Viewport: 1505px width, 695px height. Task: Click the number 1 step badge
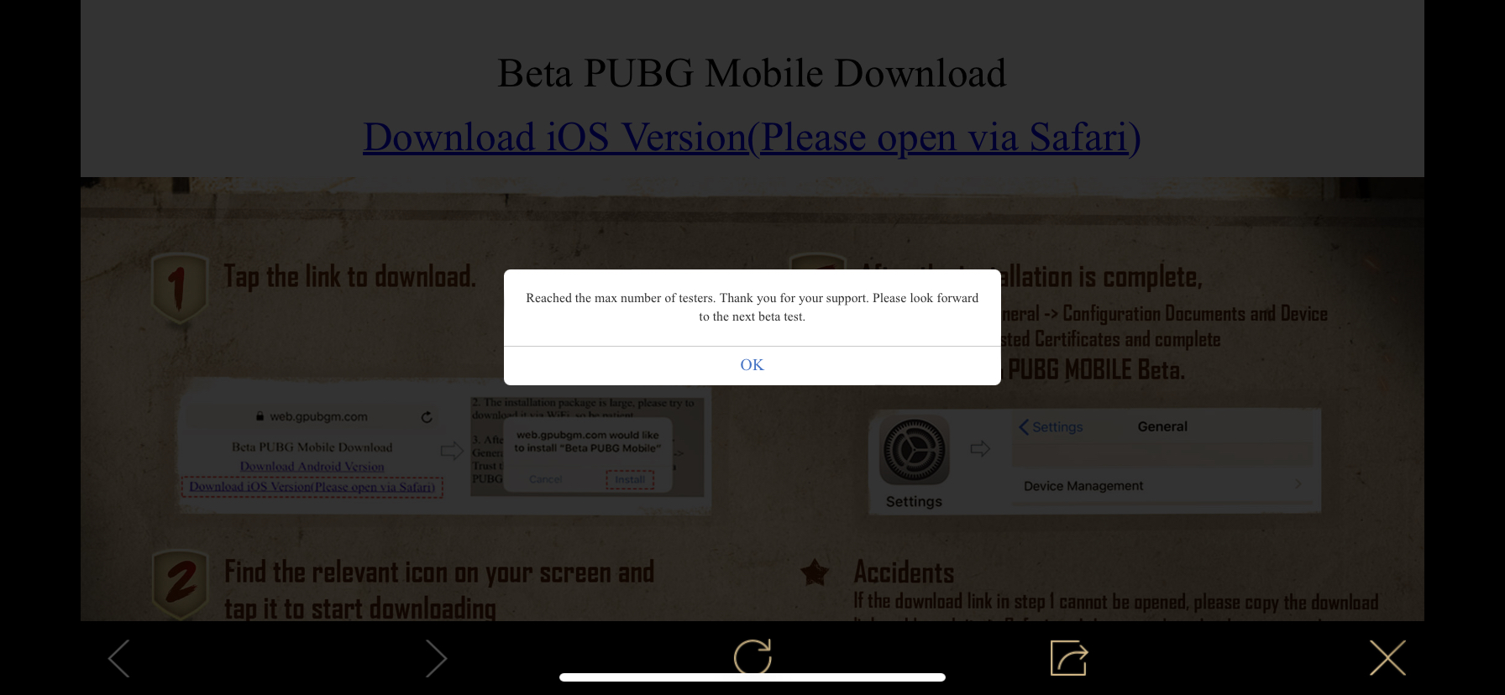coord(179,288)
